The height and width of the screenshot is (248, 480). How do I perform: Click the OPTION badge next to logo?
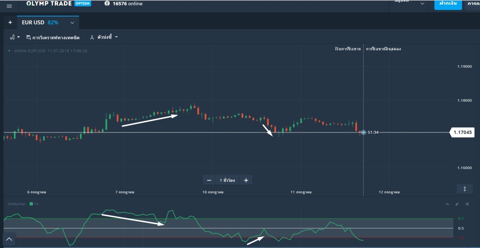coord(83,3)
